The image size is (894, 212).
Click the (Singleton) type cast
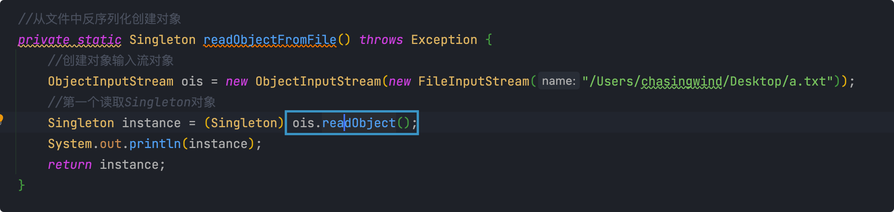244,123
